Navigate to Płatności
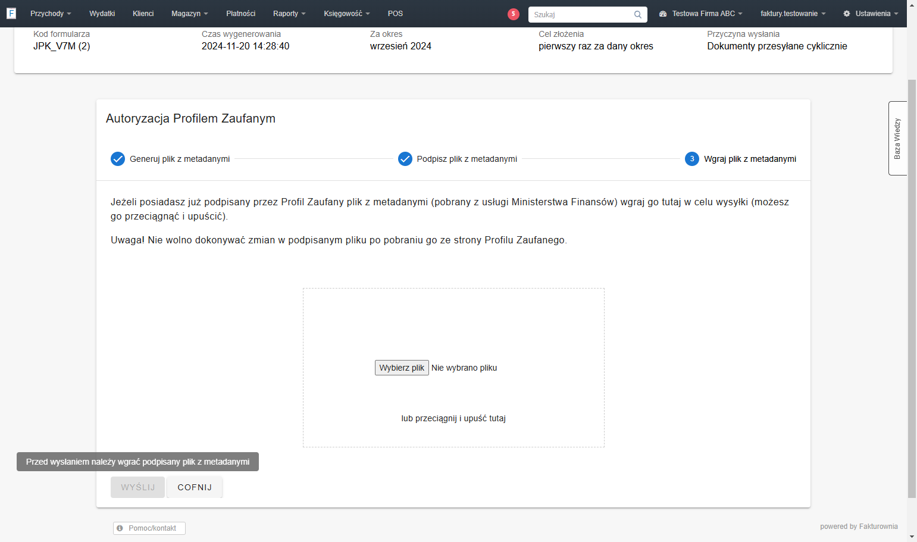 (241, 14)
